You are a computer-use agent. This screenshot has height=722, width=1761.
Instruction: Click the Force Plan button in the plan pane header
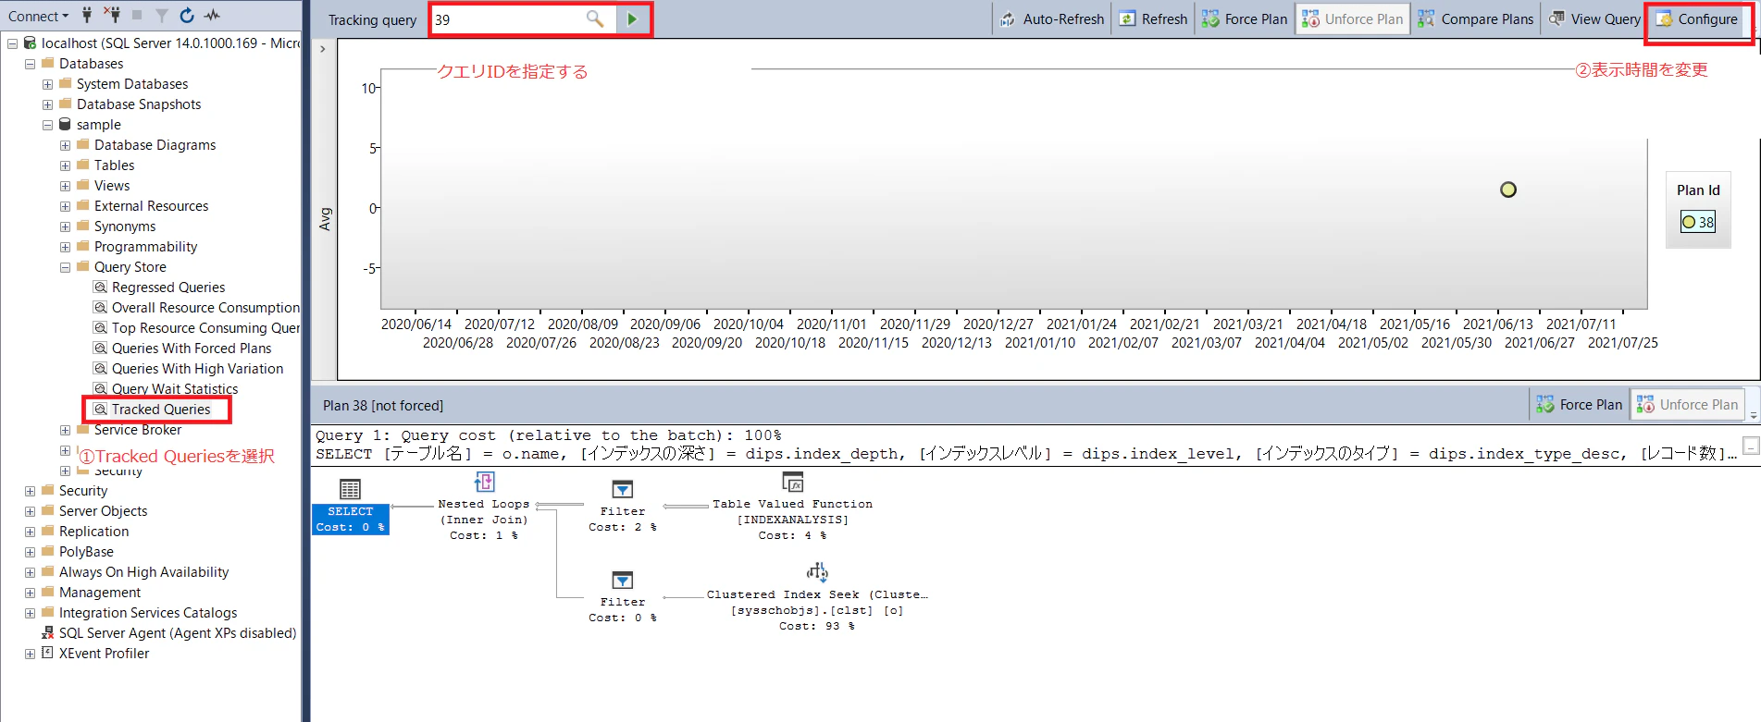[1580, 405]
